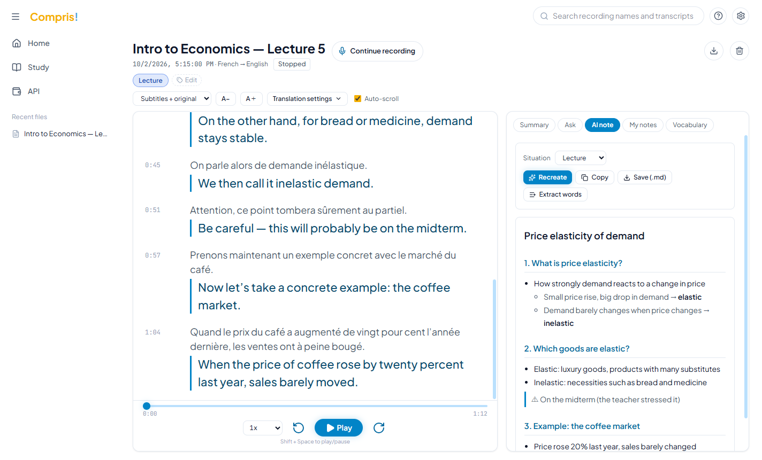Switch to the Summary tab
The width and height of the screenshot is (762, 460).
[x=534, y=125]
